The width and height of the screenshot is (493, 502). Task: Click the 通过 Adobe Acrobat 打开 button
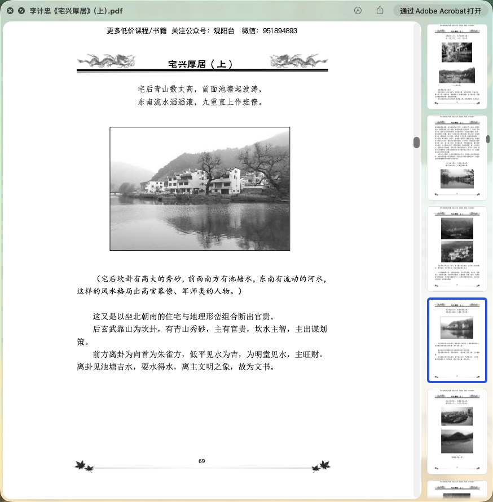click(x=441, y=11)
